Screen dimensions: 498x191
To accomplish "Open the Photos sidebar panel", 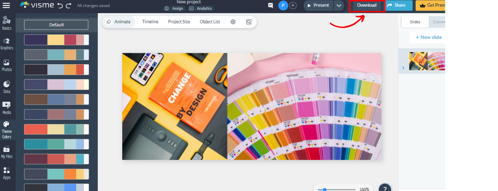I will [x=7, y=65].
